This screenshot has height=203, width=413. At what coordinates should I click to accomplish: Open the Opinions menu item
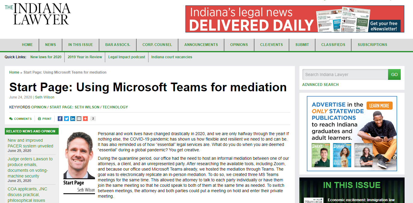point(239,45)
